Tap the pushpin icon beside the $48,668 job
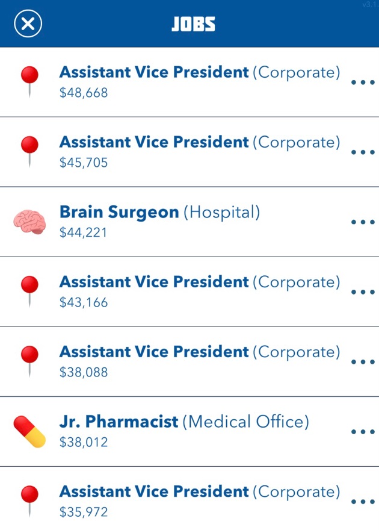The height and width of the screenshot is (530, 379). [x=29, y=81]
